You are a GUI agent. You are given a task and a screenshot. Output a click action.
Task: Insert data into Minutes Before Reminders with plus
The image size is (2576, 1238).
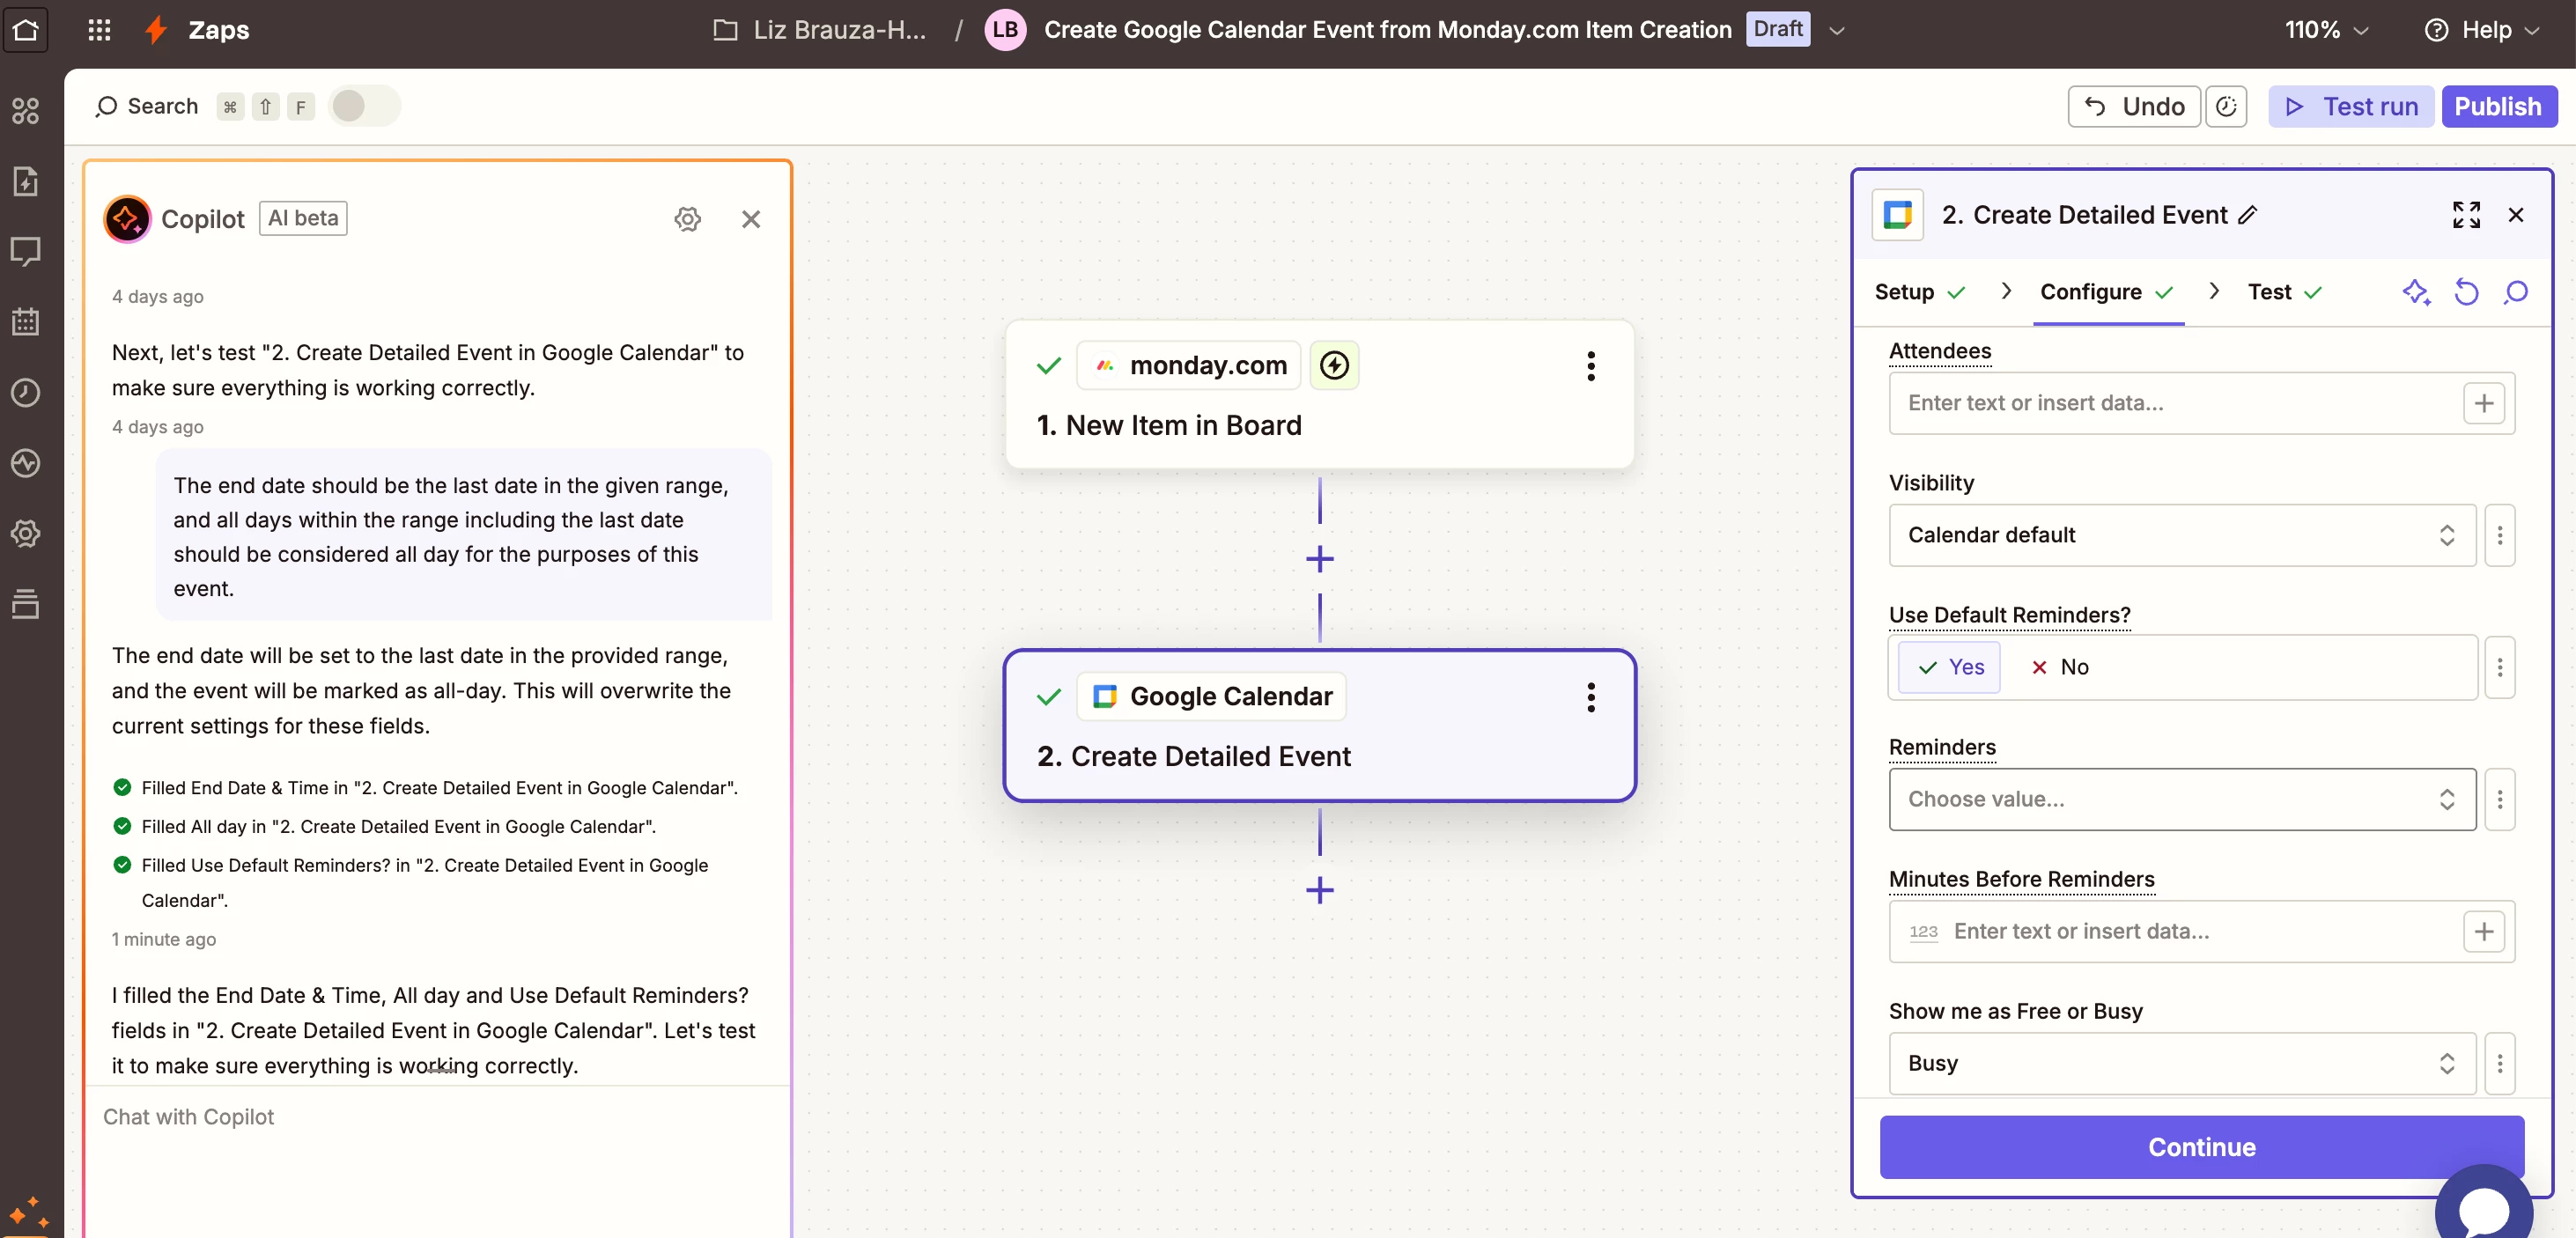point(2483,931)
